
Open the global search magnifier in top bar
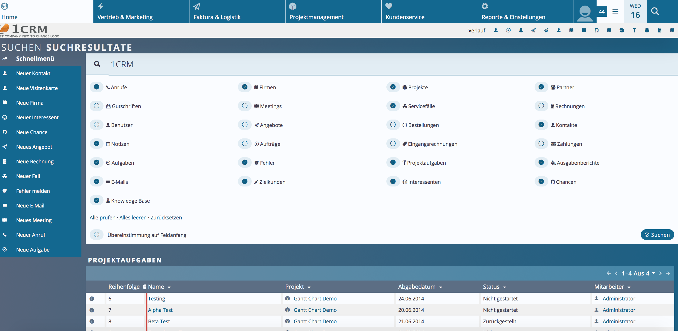655,11
